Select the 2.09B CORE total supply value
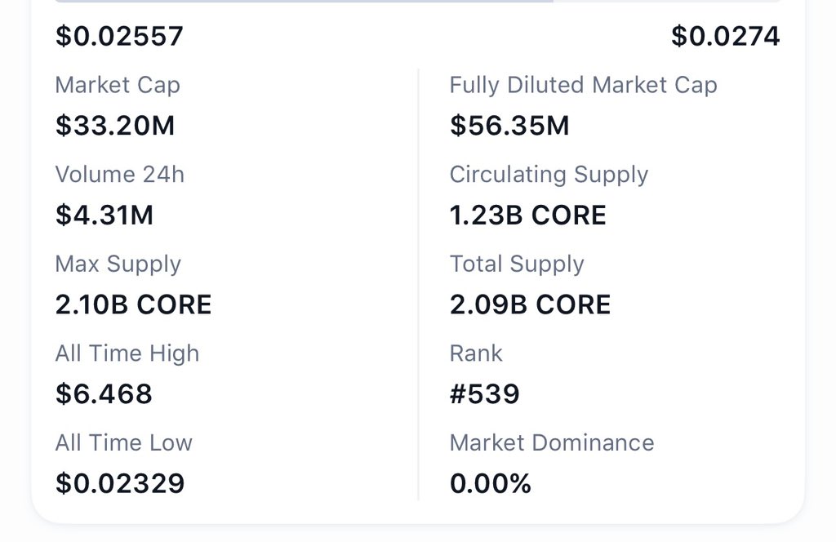 (x=530, y=304)
